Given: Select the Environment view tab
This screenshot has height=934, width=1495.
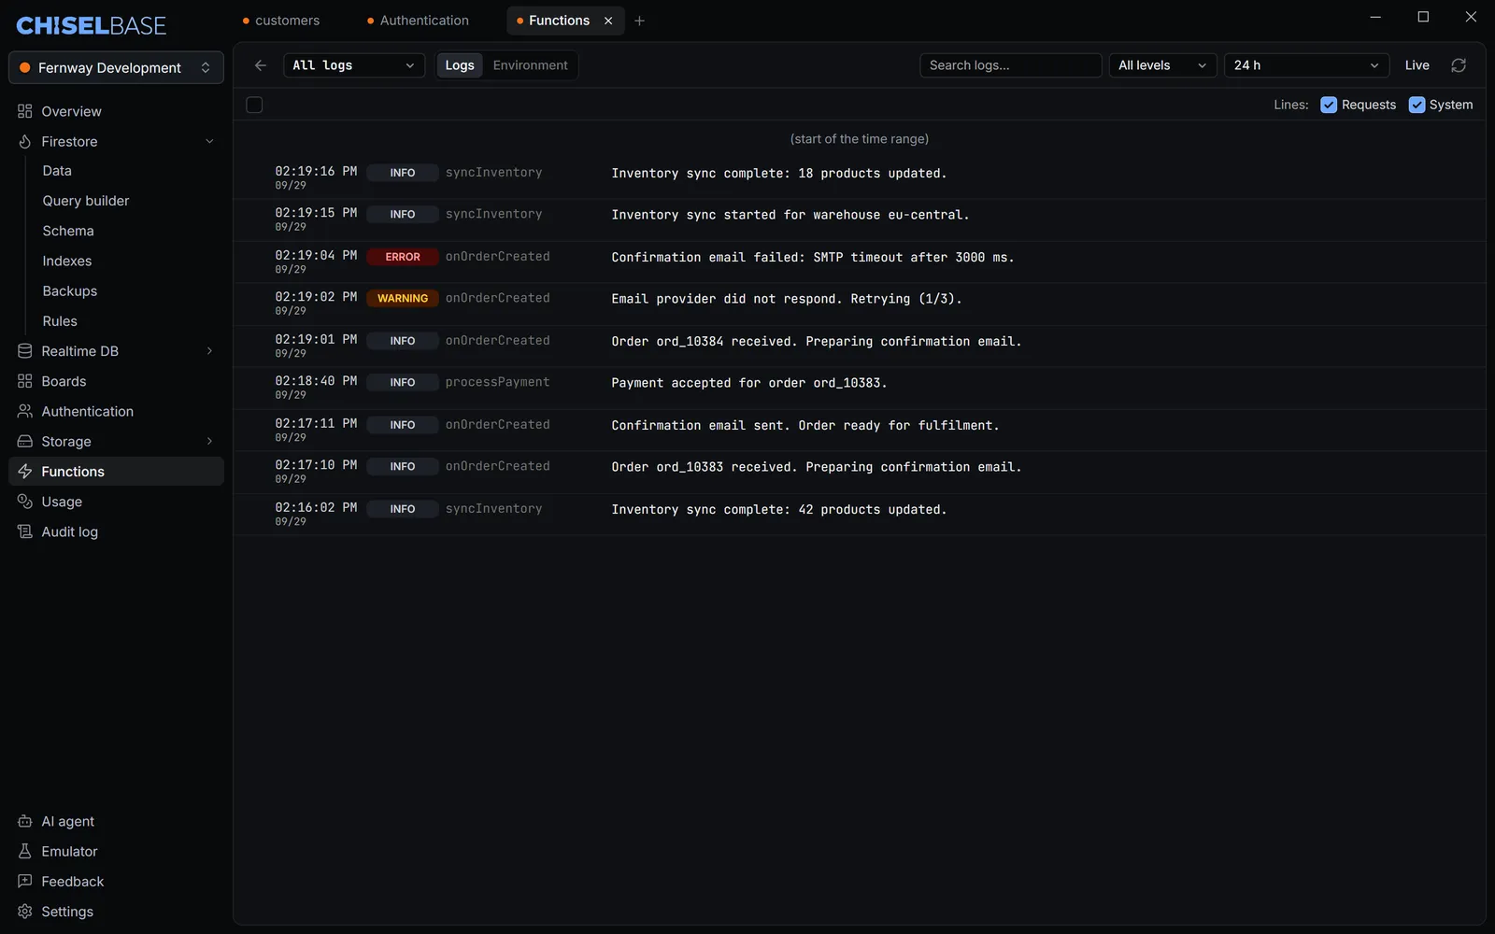Looking at the screenshot, I should pos(530,65).
